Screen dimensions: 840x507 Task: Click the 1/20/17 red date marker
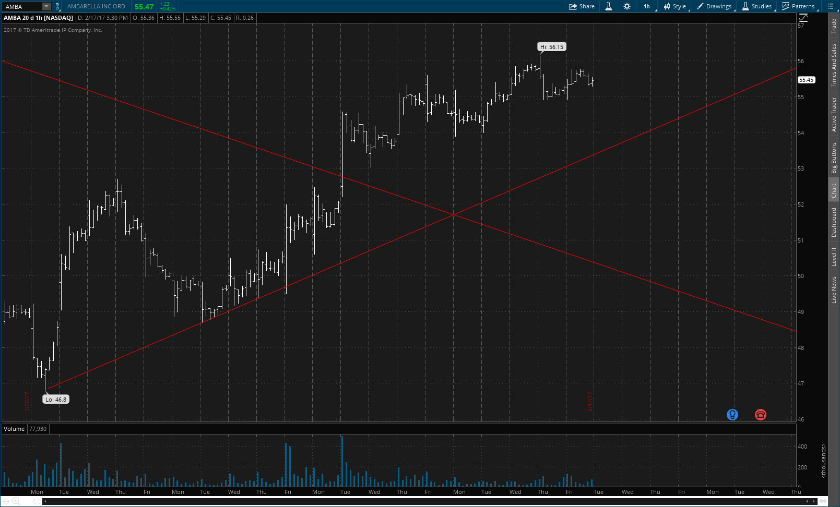coord(27,402)
